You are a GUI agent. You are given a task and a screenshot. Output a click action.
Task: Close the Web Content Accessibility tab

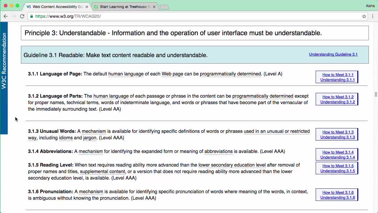click(x=87, y=7)
